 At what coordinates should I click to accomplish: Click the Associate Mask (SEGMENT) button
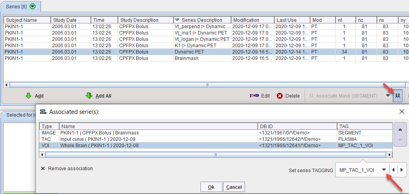pos(343,96)
